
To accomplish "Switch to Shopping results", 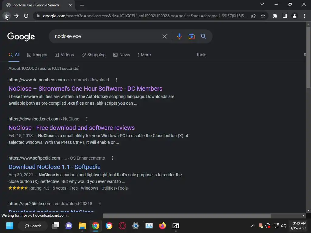I will point(94,55).
